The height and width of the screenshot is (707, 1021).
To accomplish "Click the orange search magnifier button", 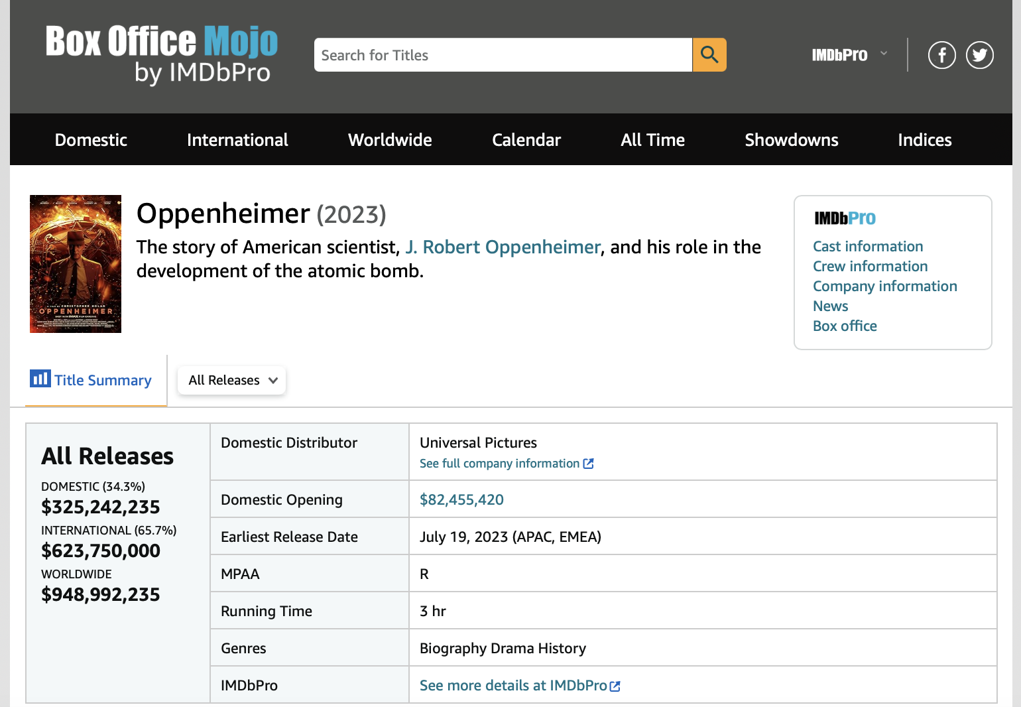I will point(709,54).
